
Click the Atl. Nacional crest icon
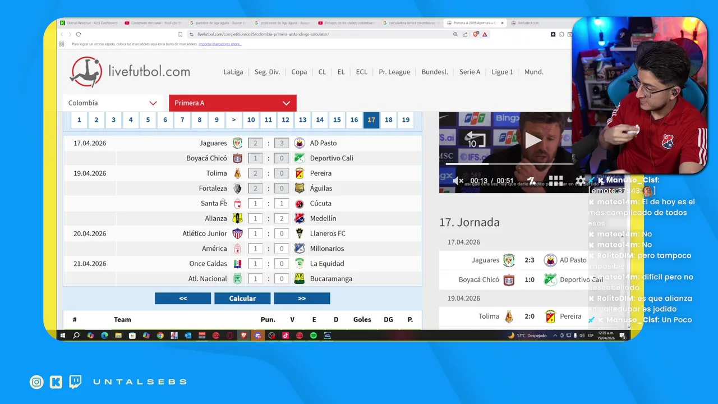pos(237,278)
